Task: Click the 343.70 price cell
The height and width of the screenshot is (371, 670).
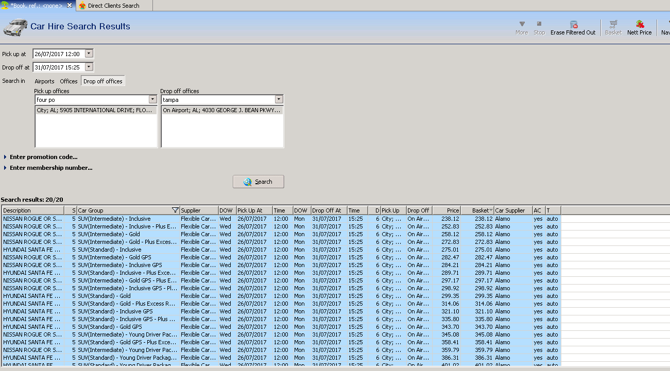Action: click(x=446, y=327)
